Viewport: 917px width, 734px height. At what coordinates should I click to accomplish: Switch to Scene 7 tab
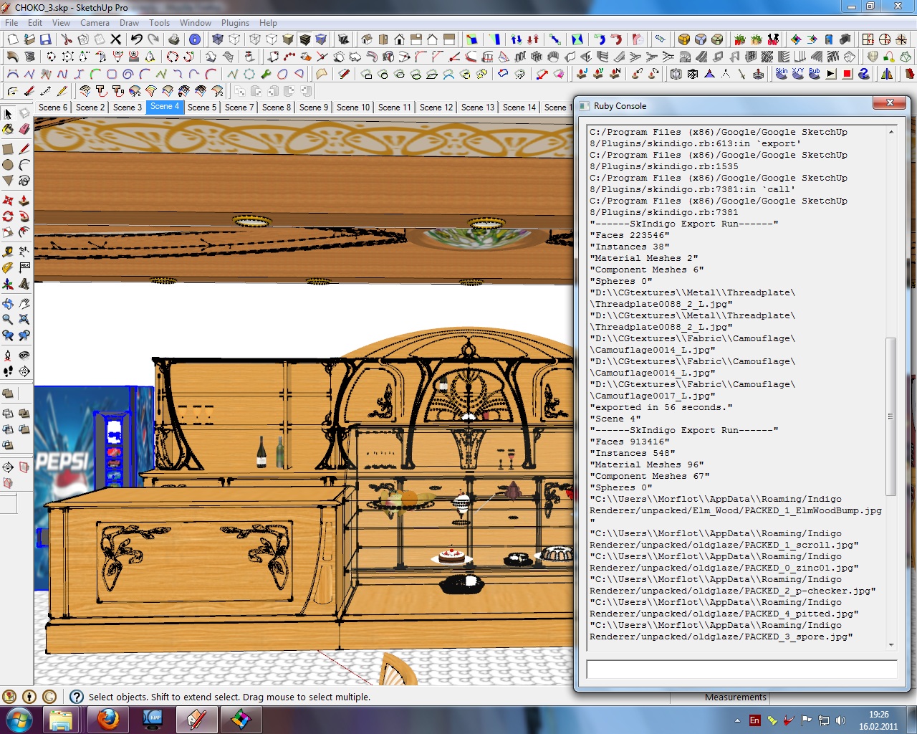239,108
